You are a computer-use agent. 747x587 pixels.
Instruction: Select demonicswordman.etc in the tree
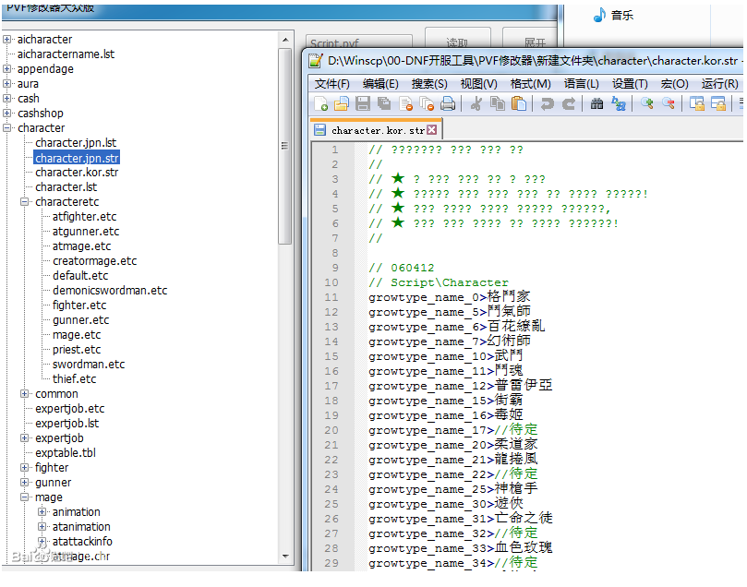coord(110,290)
